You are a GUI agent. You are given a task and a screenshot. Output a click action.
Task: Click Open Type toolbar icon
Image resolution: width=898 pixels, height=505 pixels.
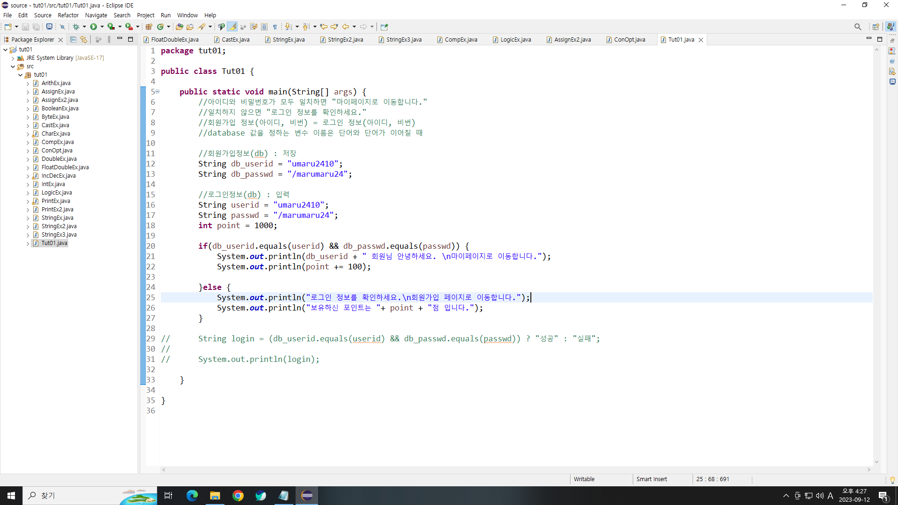coord(179,27)
